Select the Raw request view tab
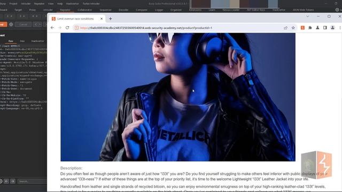The width and height of the screenshot is (342, 192). pyautogui.click(x=11, y=41)
